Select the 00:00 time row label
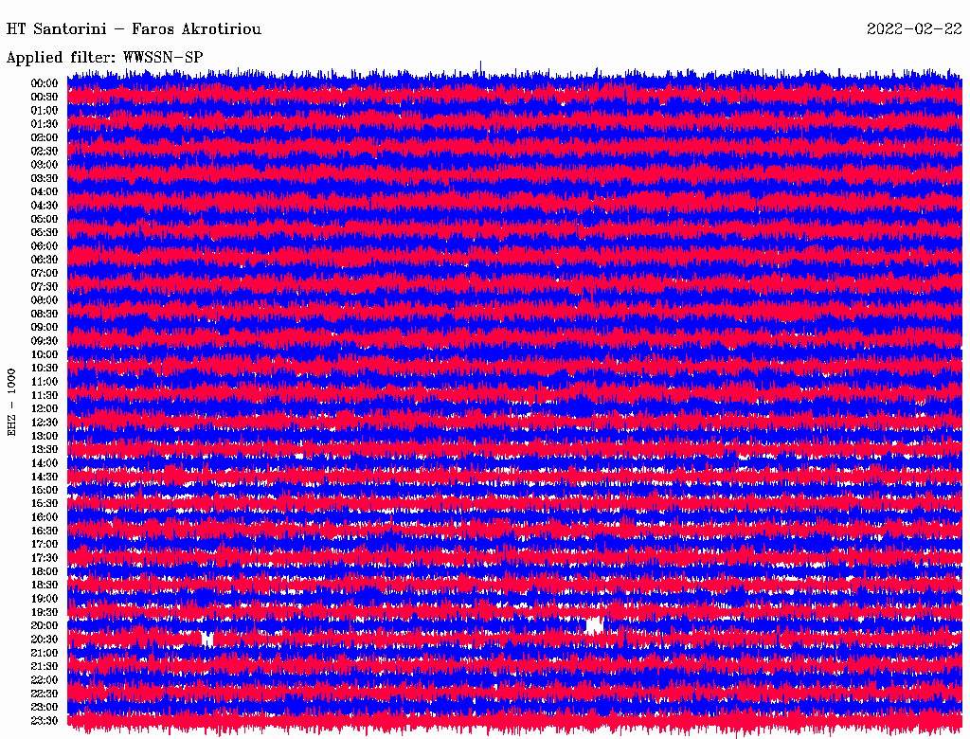Viewport: 970px width, 739px height. click(45, 83)
